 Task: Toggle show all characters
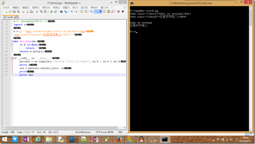tap(96, 12)
